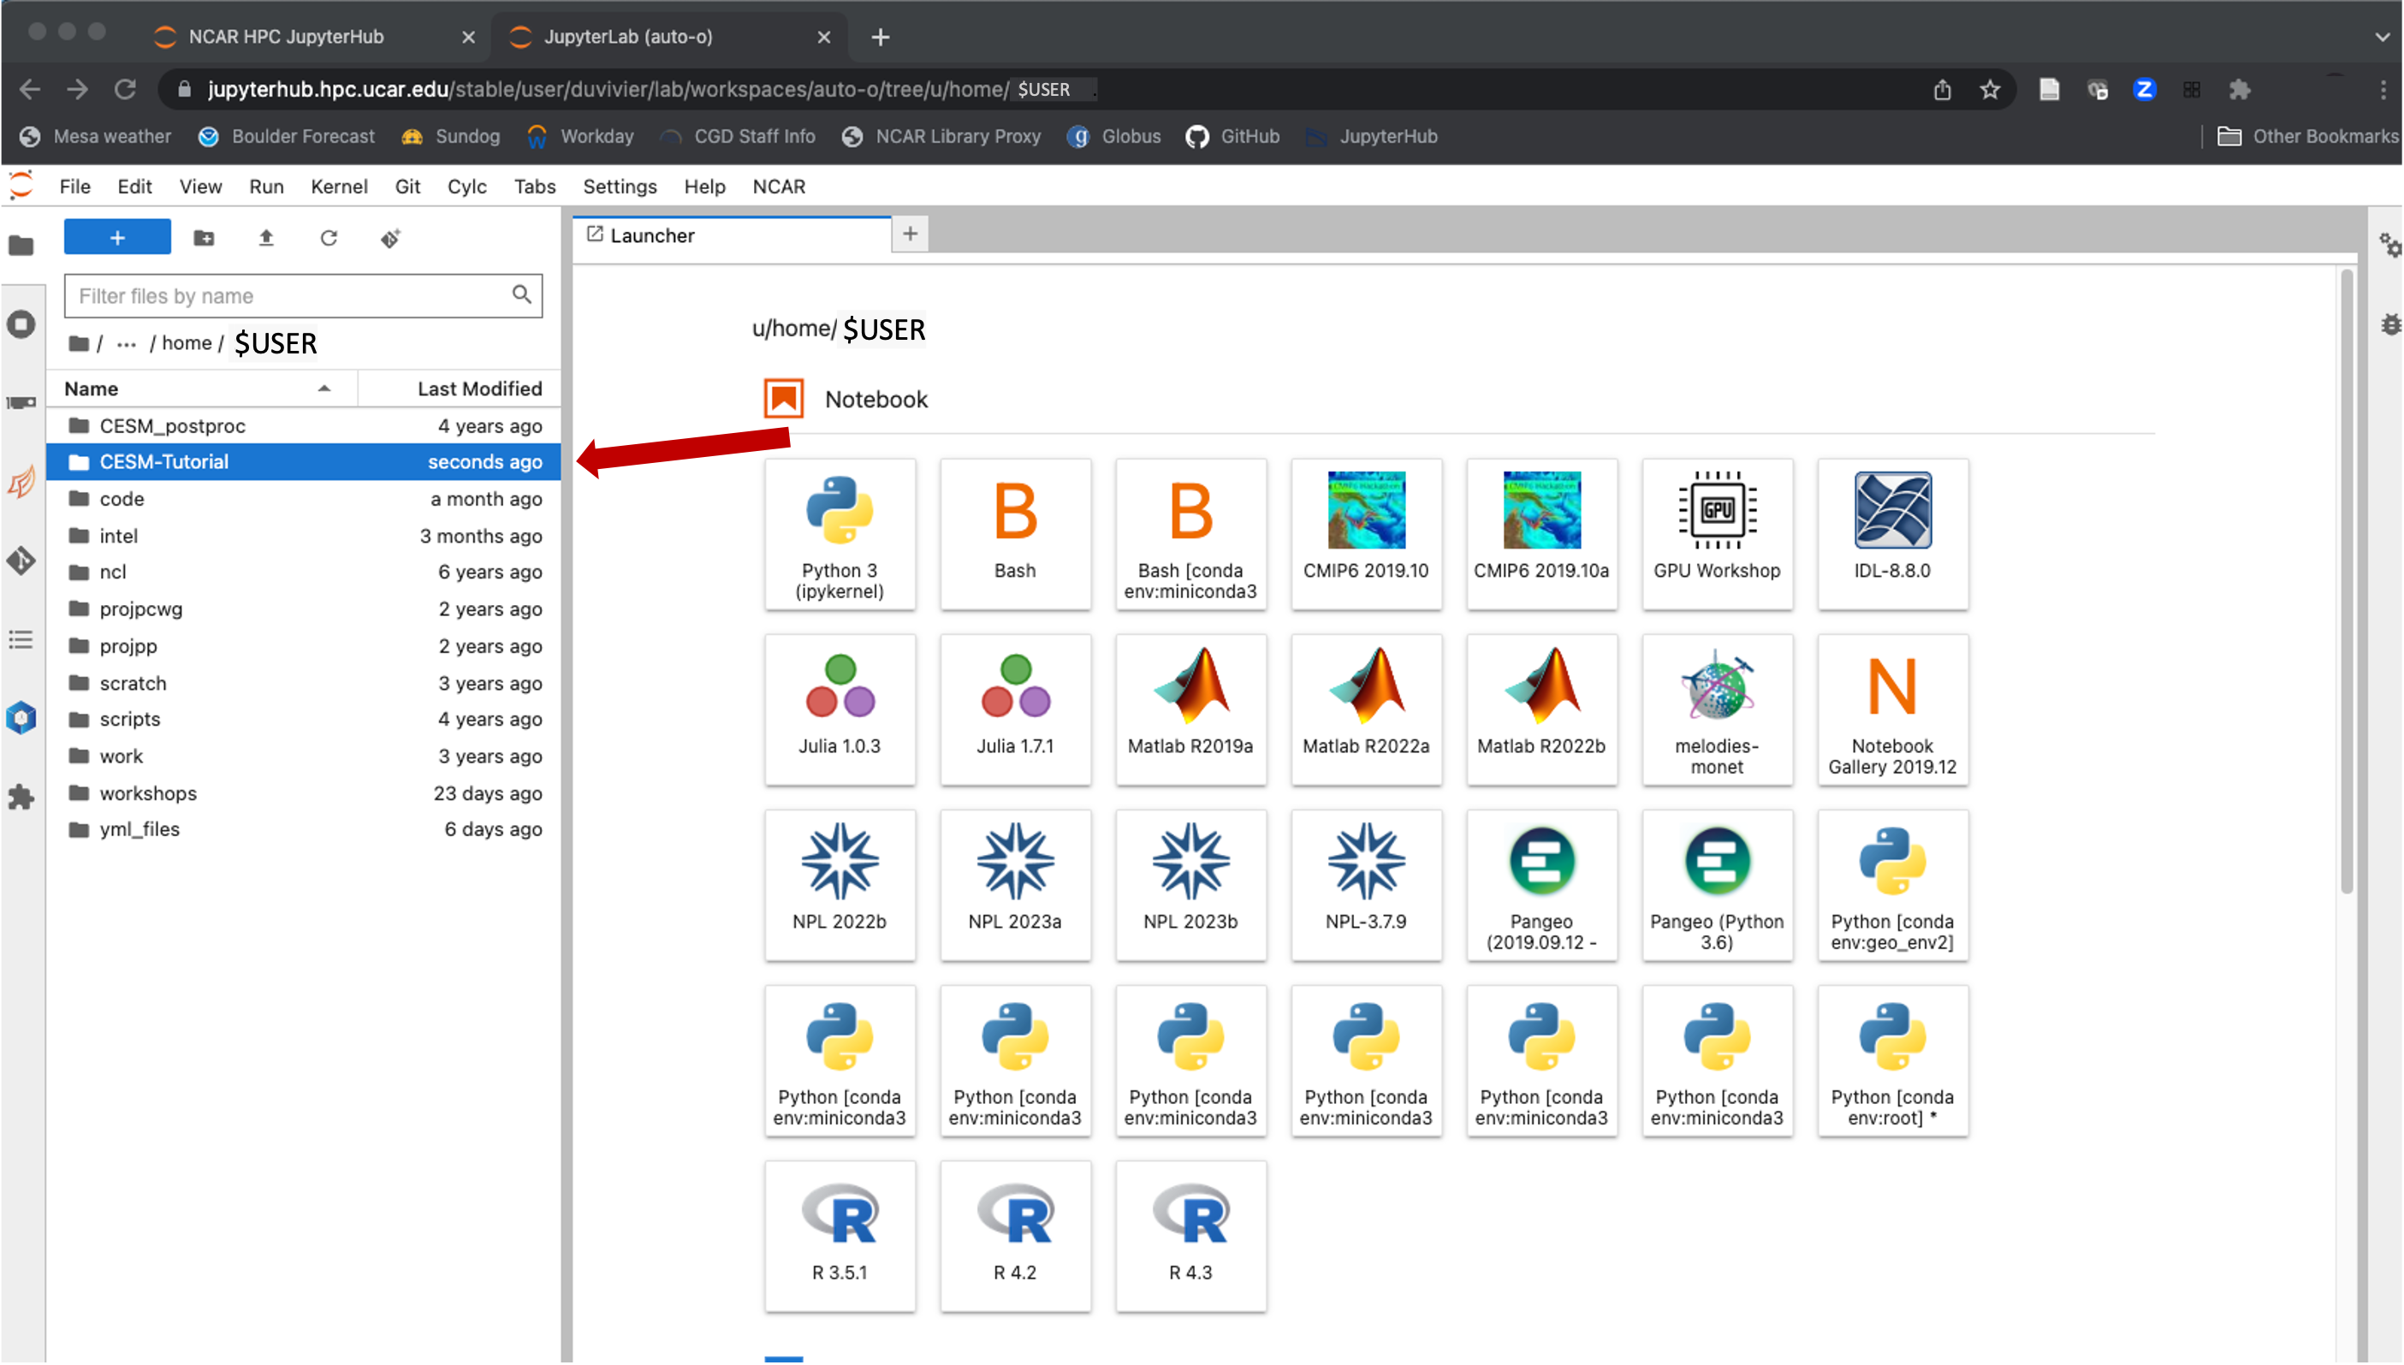Open the Globus bookmark

point(1114,137)
